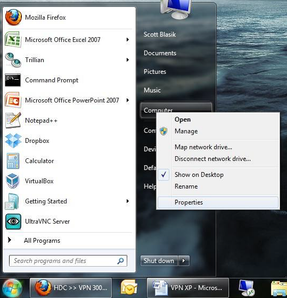The height and width of the screenshot is (298, 287).
Task: Click the Windows Start orb
Action: pyautogui.click(x=12, y=288)
